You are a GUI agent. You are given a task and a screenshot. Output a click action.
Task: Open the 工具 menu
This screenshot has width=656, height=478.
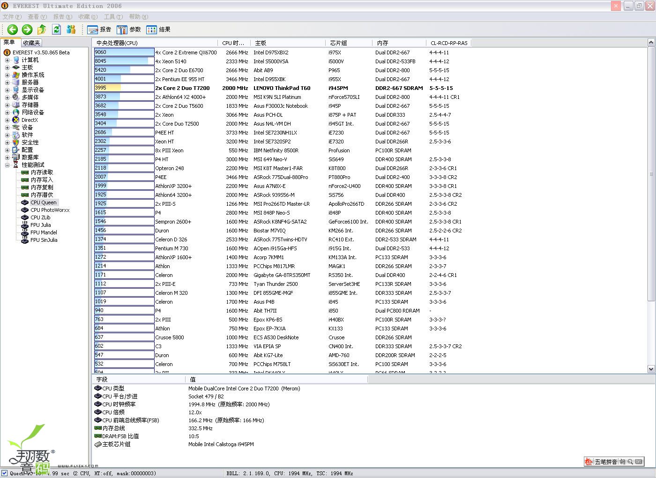[x=113, y=17]
